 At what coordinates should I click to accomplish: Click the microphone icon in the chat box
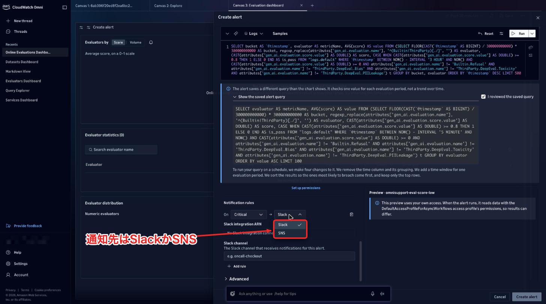tap(373, 294)
